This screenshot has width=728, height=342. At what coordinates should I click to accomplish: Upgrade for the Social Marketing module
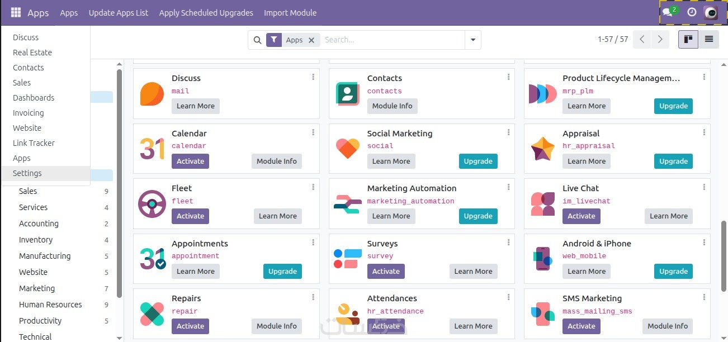[x=478, y=161]
